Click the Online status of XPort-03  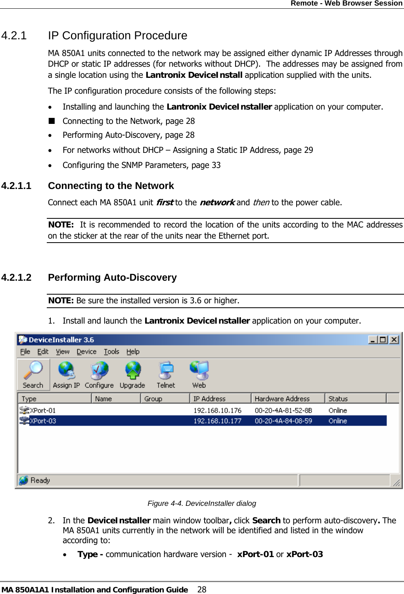point(338,420)
